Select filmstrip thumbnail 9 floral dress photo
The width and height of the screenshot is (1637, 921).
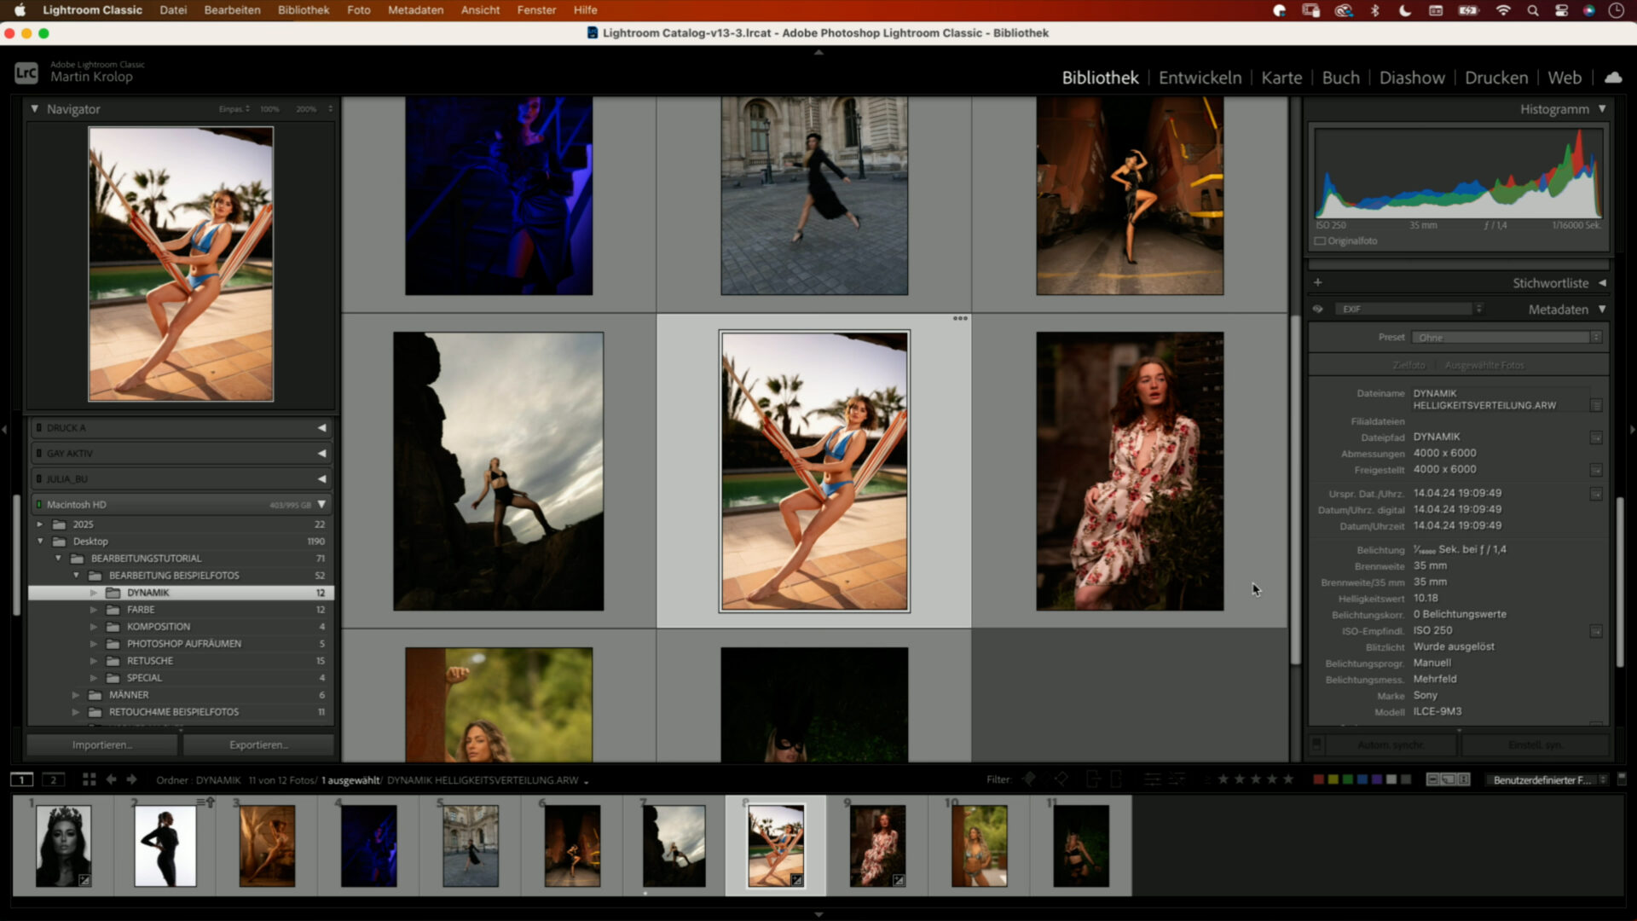pos(877,846)
